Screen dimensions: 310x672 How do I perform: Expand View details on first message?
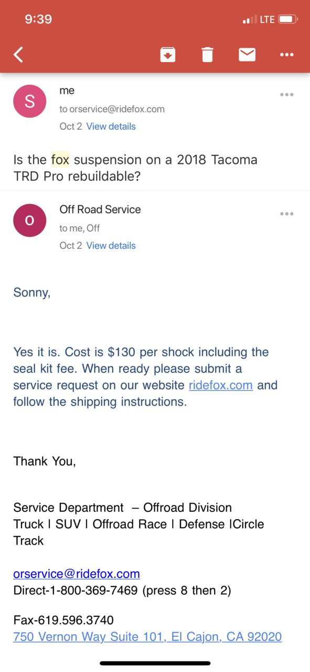111,127
